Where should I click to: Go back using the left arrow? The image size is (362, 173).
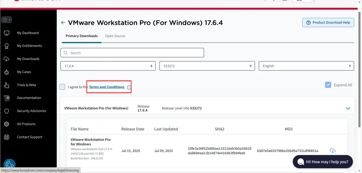point(63,22)
